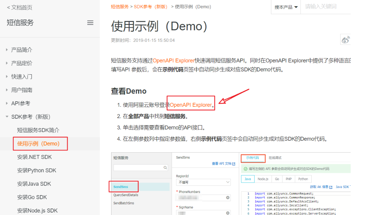Open the 搜本产品 search scope dropdown
Screen dimensions: 390x215
coord(286,7)
